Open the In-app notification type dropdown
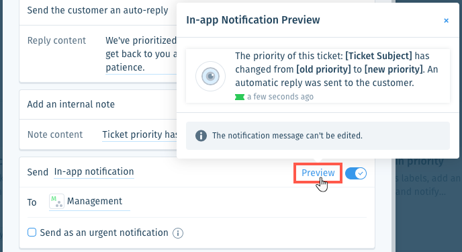Viewport: 462px width, 252px height. pos(94,171)
